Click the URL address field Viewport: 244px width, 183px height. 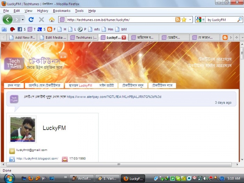tap(120, 20)
